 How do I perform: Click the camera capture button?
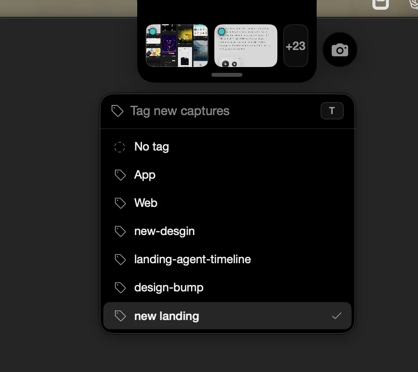pos(339,50)
